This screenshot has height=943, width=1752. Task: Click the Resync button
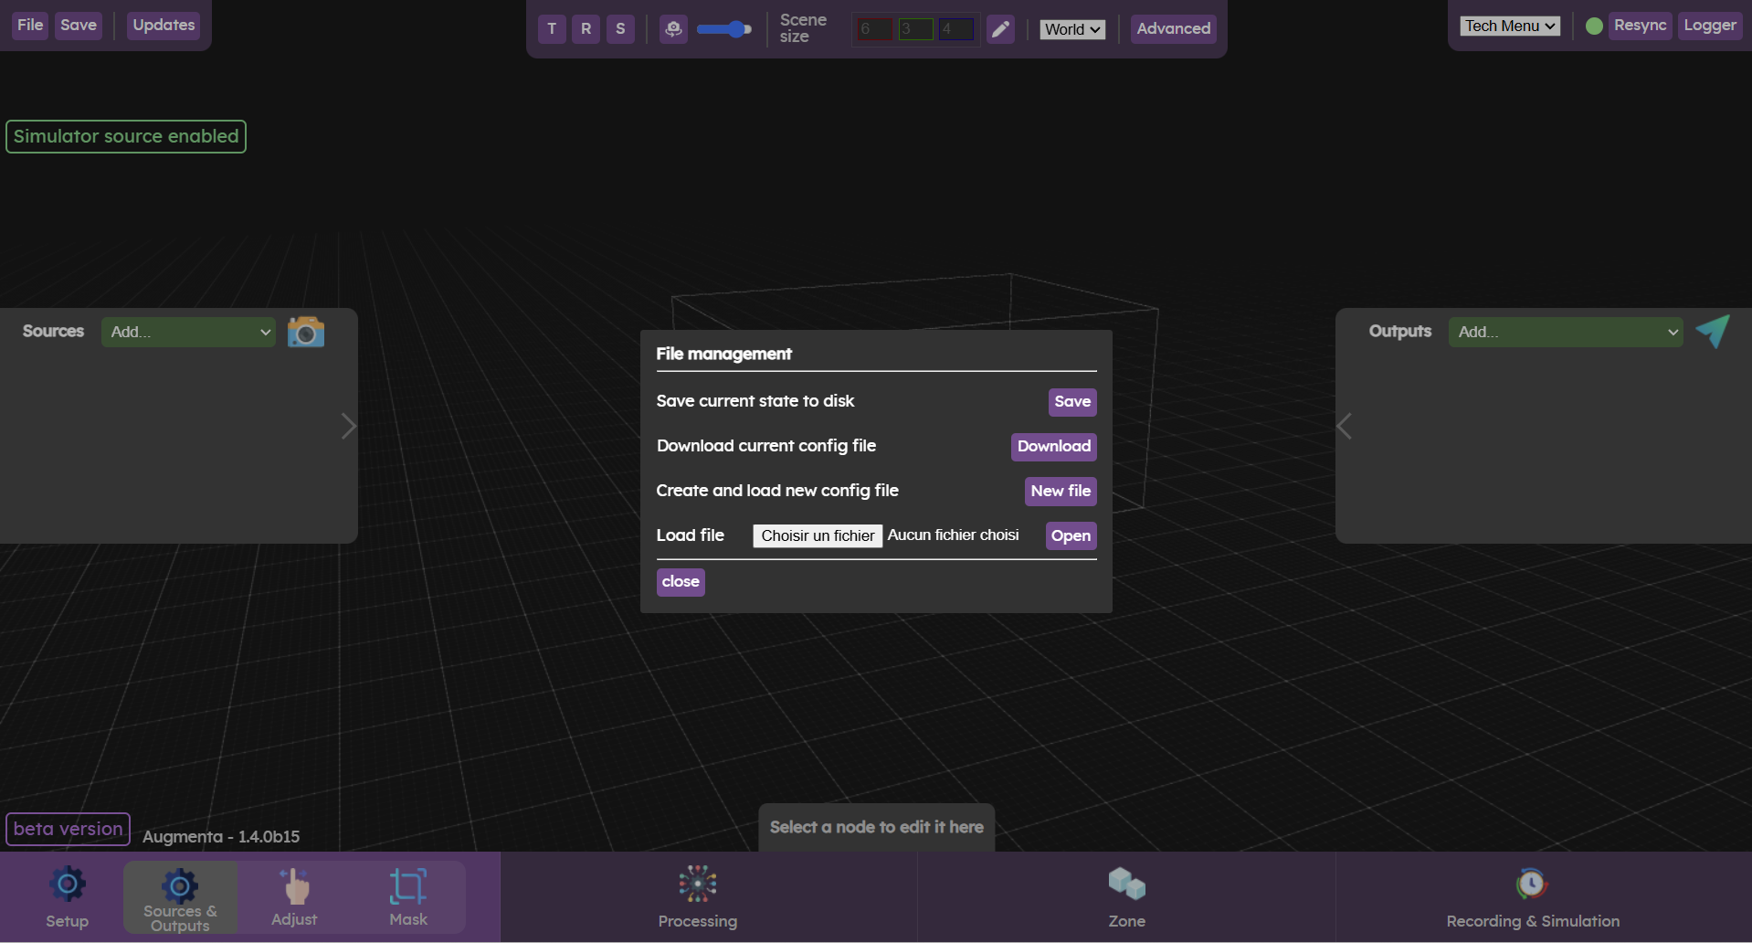tap(1640, 26)
